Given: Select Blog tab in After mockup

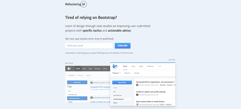Looking at the screenshot, I should (x=141, y=66).
